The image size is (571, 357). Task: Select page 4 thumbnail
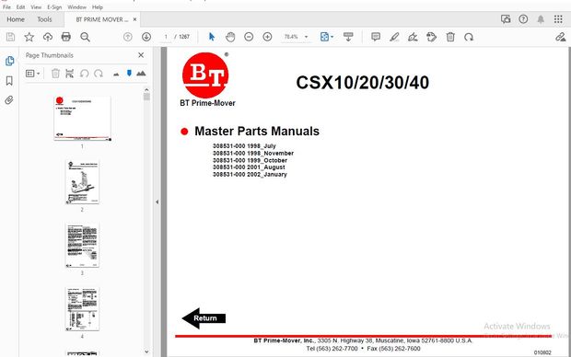(82, 309)
